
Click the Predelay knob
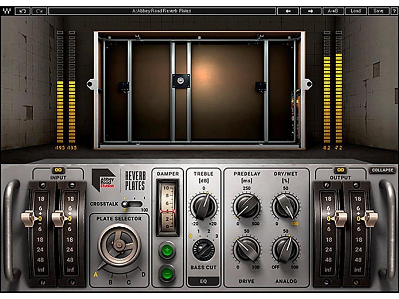(x=246, y=206)
